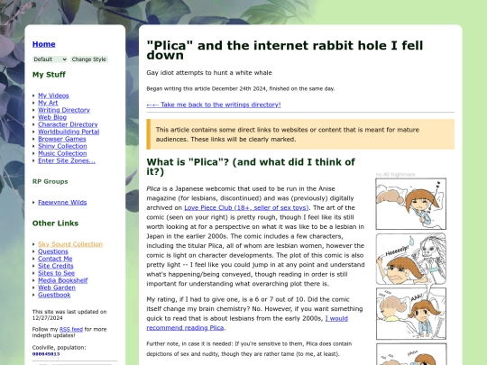Screen dimensions: 487x365
Task: Open the Writing Directory link
Action: coord(64,110)
